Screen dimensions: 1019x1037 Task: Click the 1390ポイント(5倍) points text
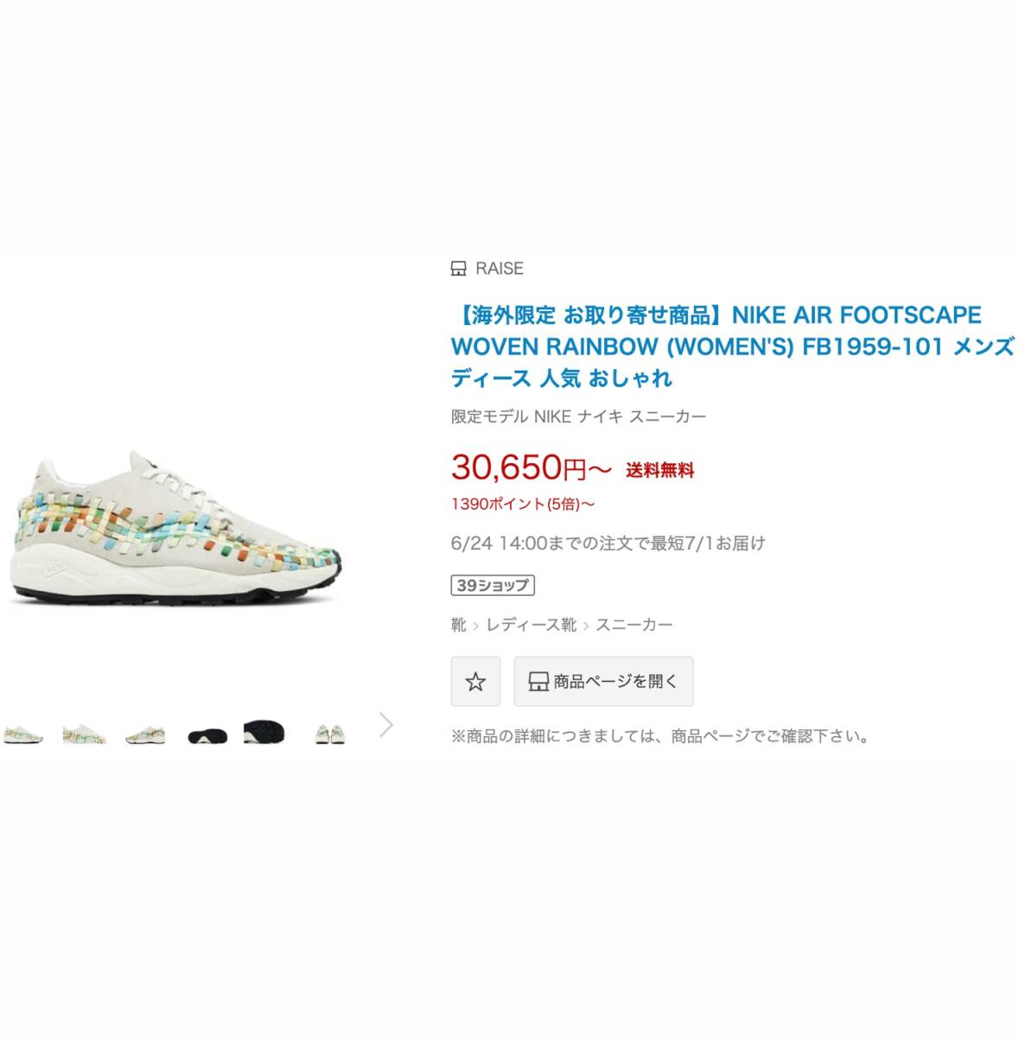[x=523, y=504]
